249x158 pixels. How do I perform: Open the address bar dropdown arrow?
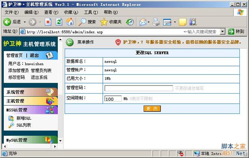223,31
